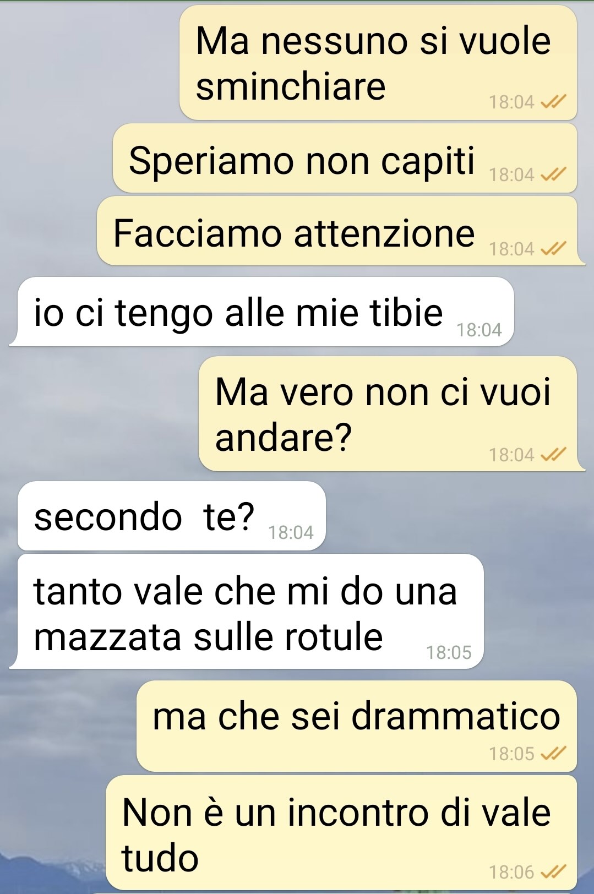Tap the received message 'io ci tengo alle mie tibie'
Screen dimensions: 594x894
coord(262,312)
